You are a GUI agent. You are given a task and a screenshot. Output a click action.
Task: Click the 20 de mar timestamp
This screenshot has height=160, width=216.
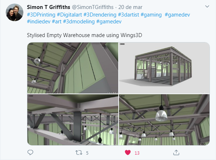pyautogui.click(x=130, y=7)
